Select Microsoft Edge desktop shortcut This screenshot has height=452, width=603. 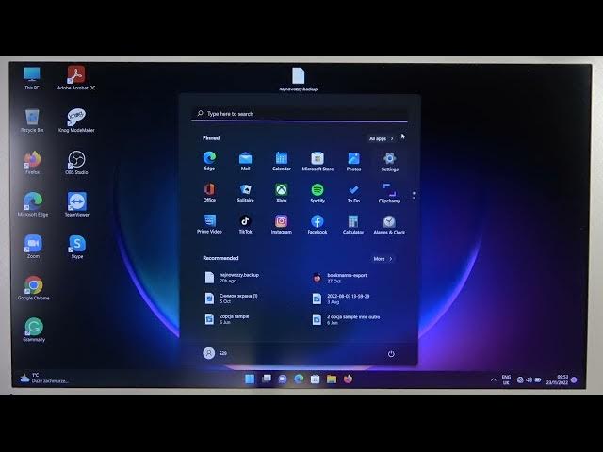tap(33, 204)
